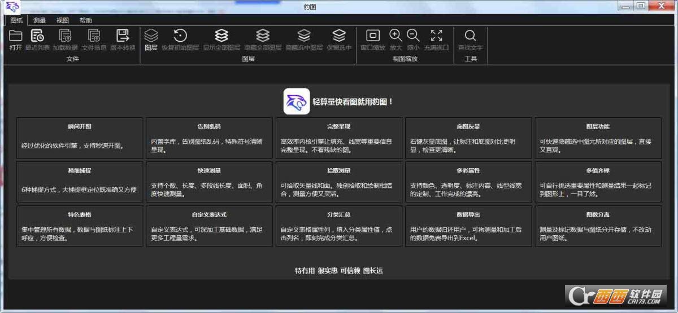The image size is (678, 313).
Task: Click the 多彩属性 feature card
Action: point(468,182)
